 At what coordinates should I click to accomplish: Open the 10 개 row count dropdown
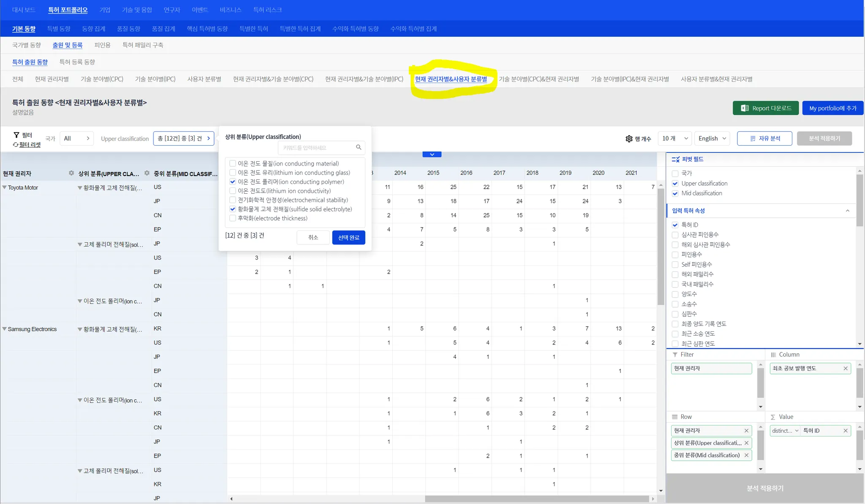[x=675, y=138]
